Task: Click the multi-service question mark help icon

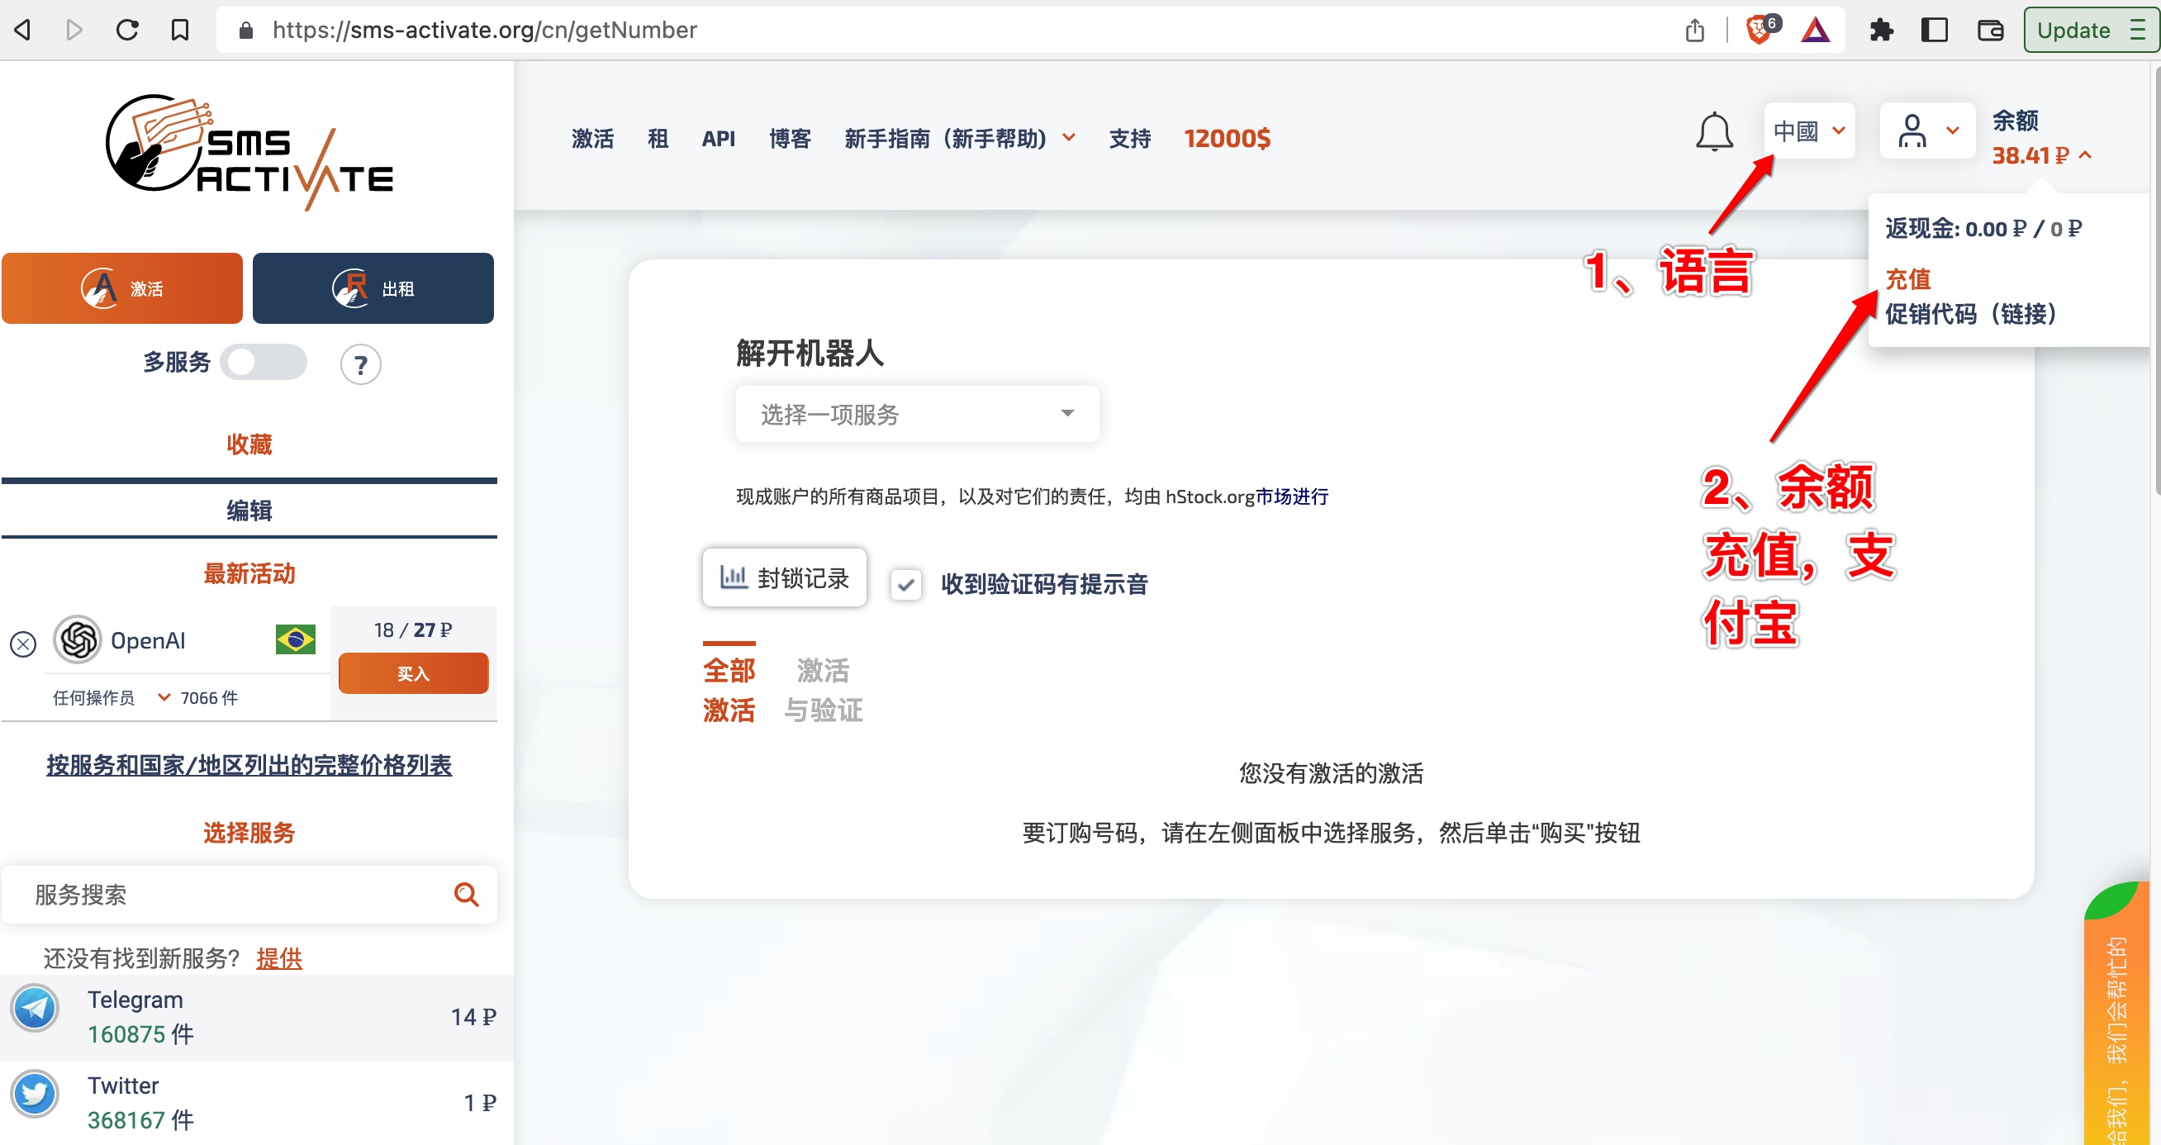Action: (361, 365)
